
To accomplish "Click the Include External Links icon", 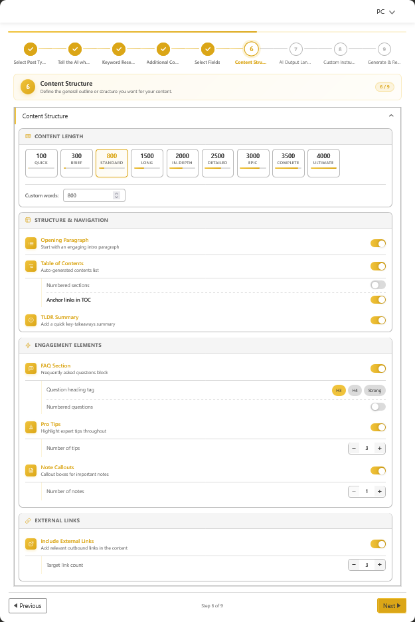I will pos(31,544).
